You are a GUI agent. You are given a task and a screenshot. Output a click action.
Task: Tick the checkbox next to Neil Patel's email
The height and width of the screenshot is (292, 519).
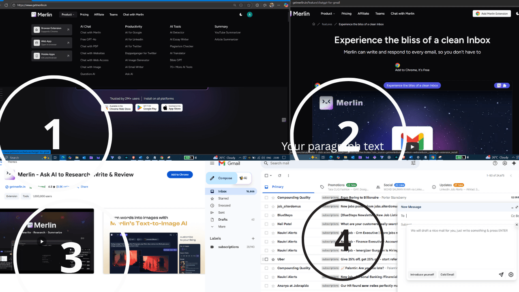tap(266, 223)
